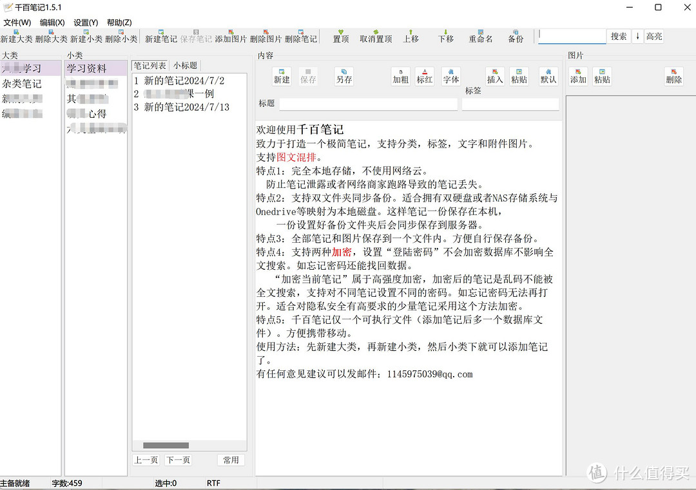Open the 设置(Y) menu
The height and width of the screenshot is (490, 696).
coord(84,22)
